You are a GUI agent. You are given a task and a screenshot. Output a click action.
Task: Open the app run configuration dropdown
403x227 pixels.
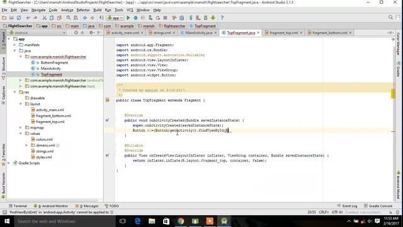pyautogui.click(x=116, y=18)
